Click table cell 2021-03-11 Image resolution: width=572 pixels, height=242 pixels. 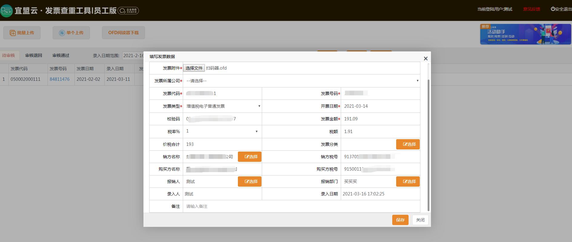119,79
